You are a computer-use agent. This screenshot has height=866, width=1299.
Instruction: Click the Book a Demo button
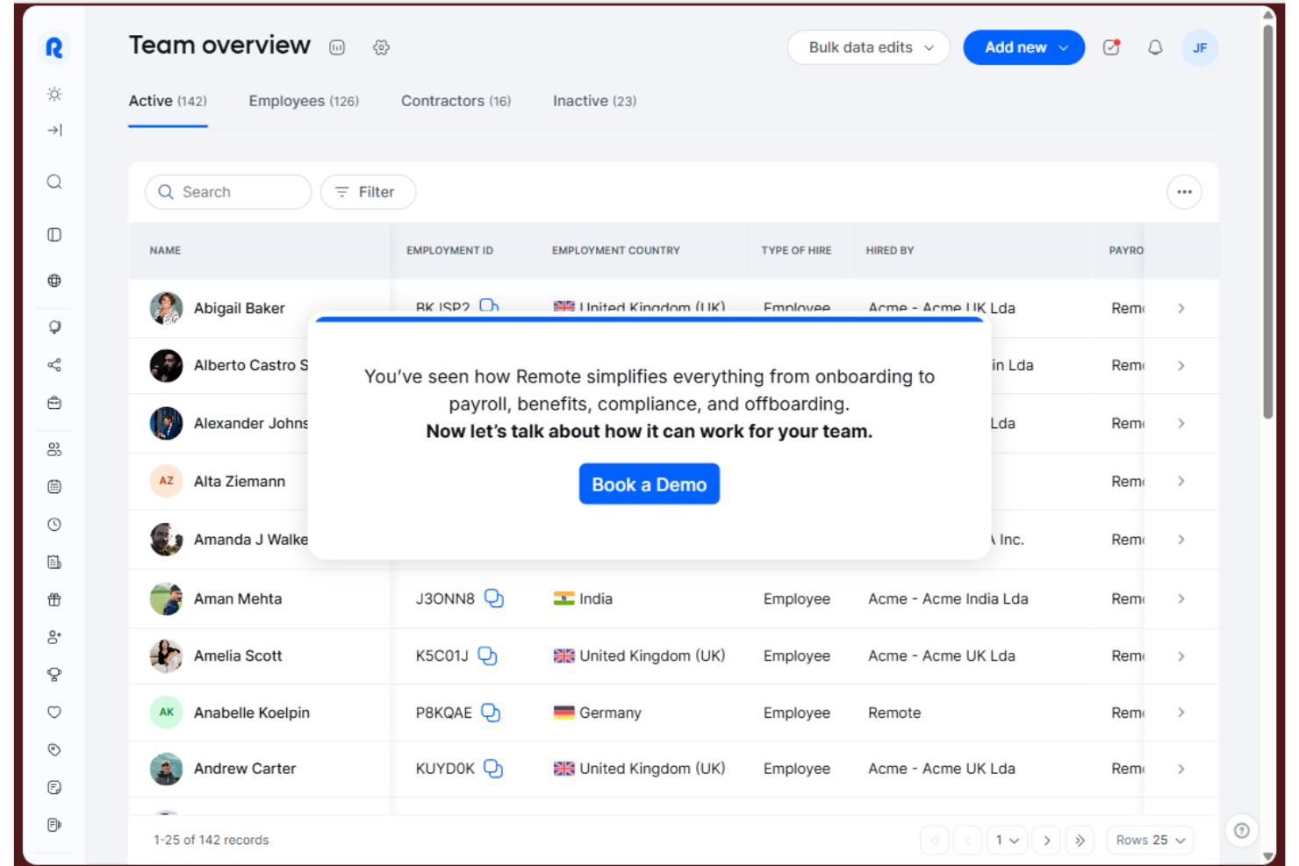click(x=649, y=484)
